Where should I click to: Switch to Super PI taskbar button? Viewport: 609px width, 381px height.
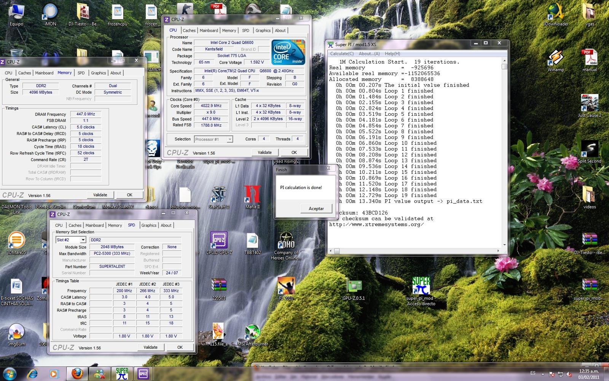122,374
